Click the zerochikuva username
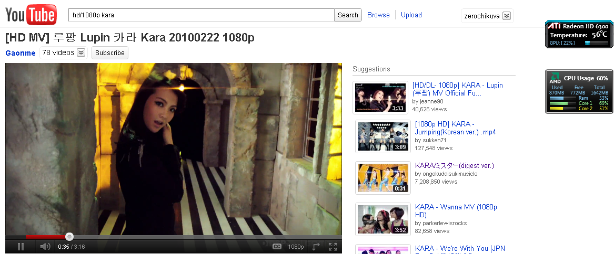Viewport: 614px width, 254px height. click(x=481, y=16)
